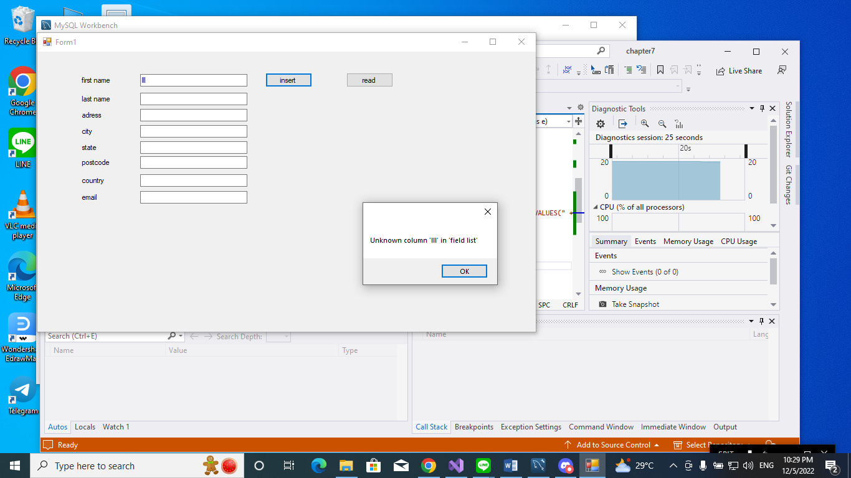Open the Call Stack tab
This screenshot has height=478, width=851.
pyautogui.click(x=431, y=427)
